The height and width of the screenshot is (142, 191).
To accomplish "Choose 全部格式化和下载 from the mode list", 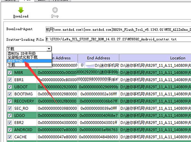I will coord(29,57).
